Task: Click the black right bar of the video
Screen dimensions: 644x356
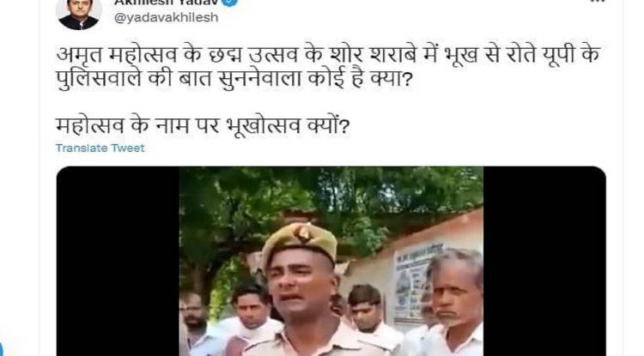Action: [544, 261]
